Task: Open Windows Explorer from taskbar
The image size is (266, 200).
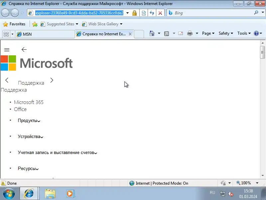Action: tap(50, 194)
